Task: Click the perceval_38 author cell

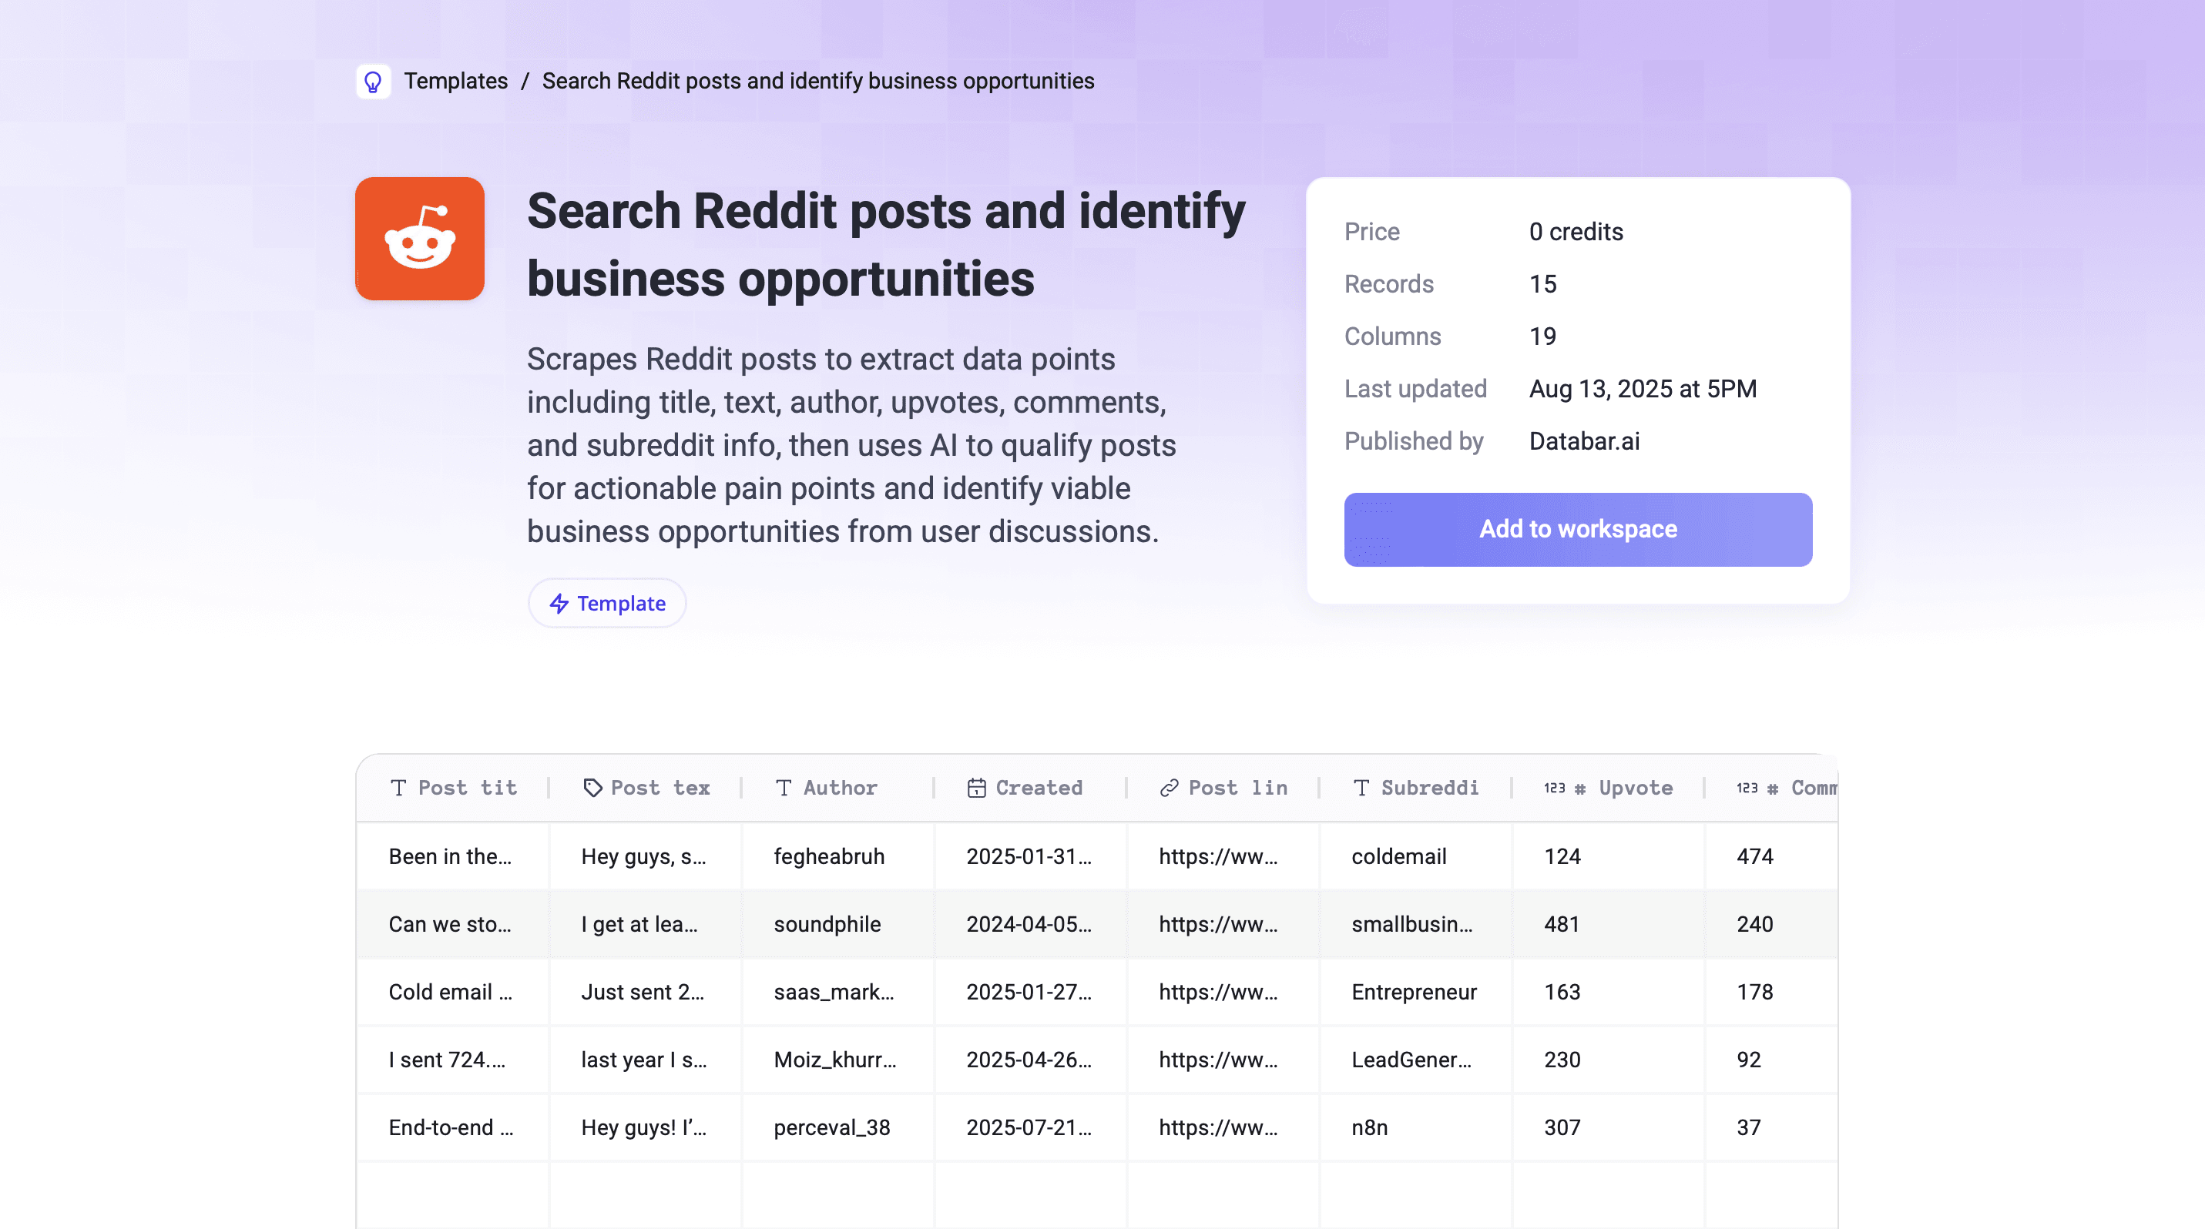Action: tap(831, 1127)
